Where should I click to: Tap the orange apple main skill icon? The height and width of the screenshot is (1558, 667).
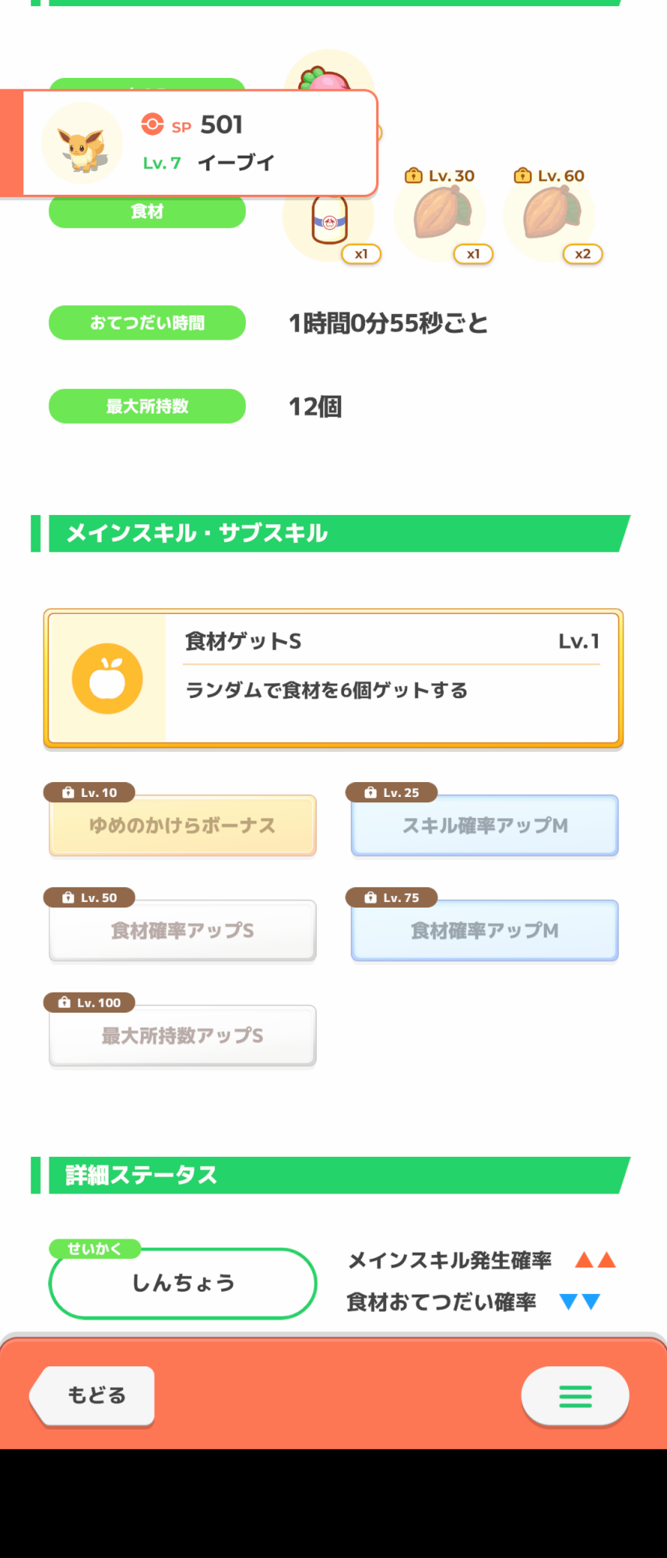(107, 679)
